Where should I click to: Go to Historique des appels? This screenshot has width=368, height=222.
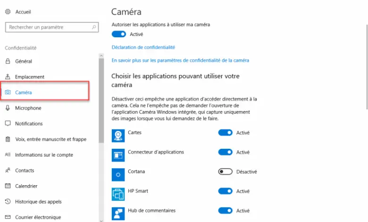coord(38,202)
